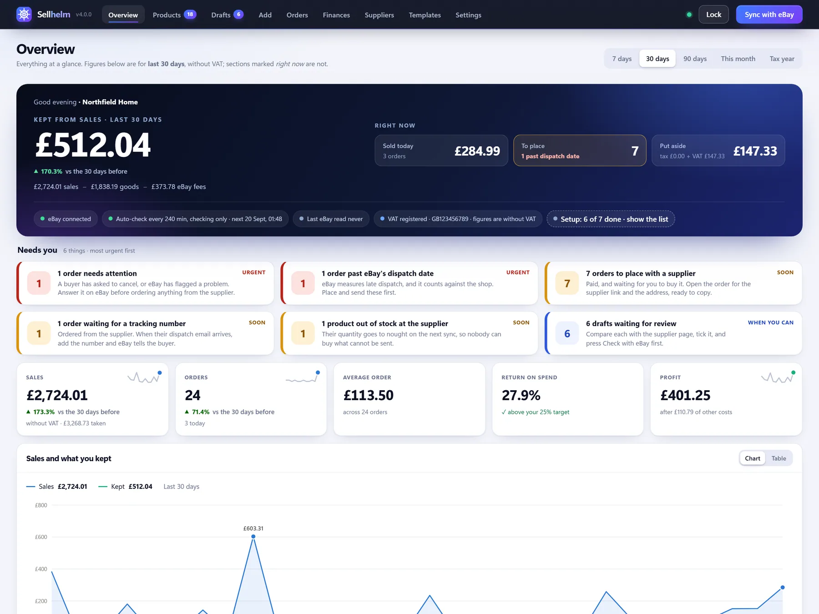Viewport: 819px width, 614px height.
Task: Open the Put aside £147.33 tile
Action: click(718, 151)
